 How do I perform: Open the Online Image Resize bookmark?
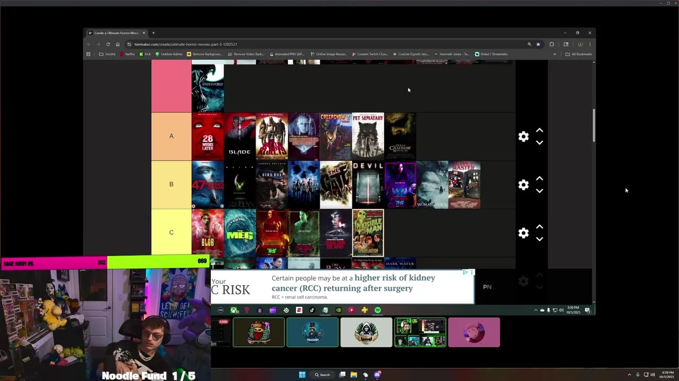click(328, 54)
